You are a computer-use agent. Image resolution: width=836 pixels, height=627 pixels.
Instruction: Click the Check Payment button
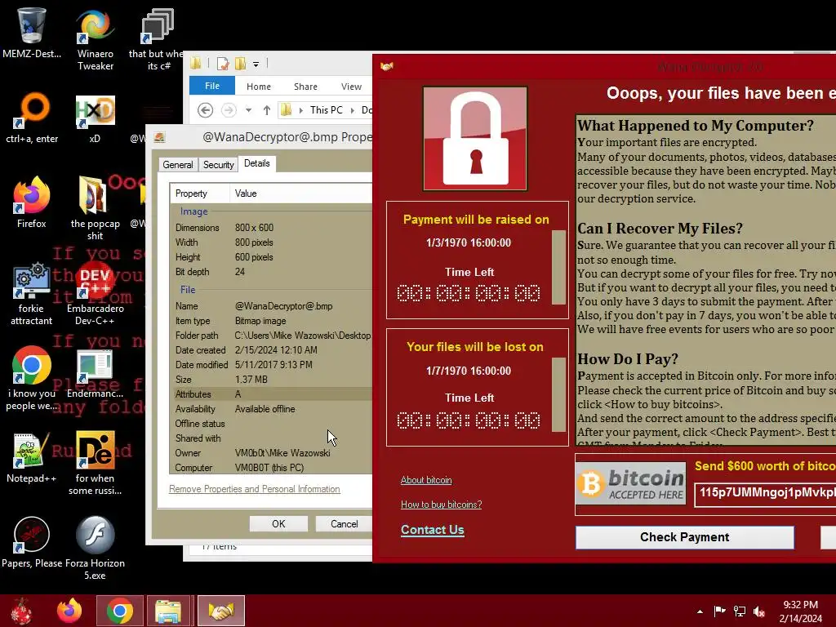coord(685,537)
